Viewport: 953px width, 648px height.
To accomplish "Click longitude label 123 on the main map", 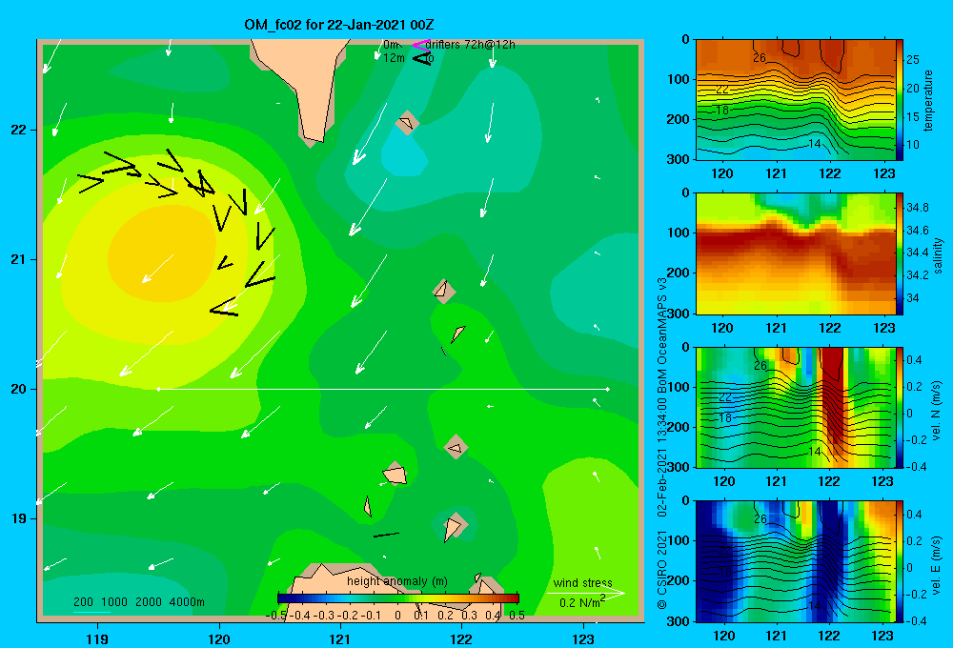I will click(x=583, y=638).
